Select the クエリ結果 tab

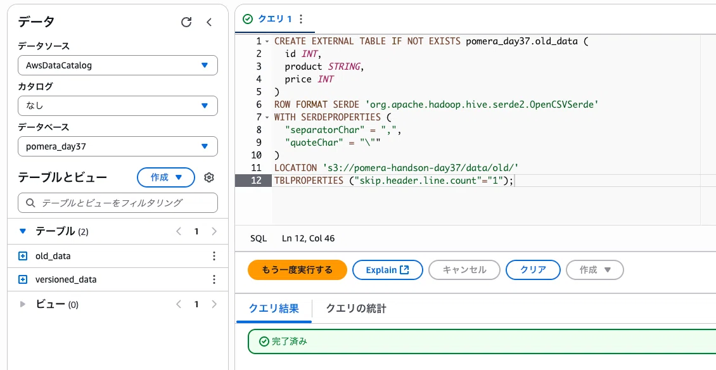tap(274, 309)
